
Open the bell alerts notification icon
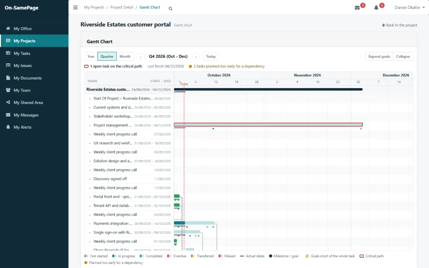tap(376, 8)
